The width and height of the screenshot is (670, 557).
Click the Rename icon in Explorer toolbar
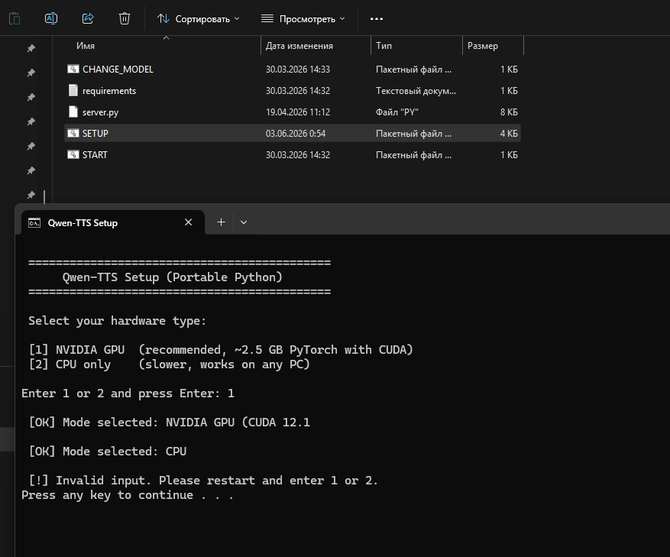coord(51,18)
